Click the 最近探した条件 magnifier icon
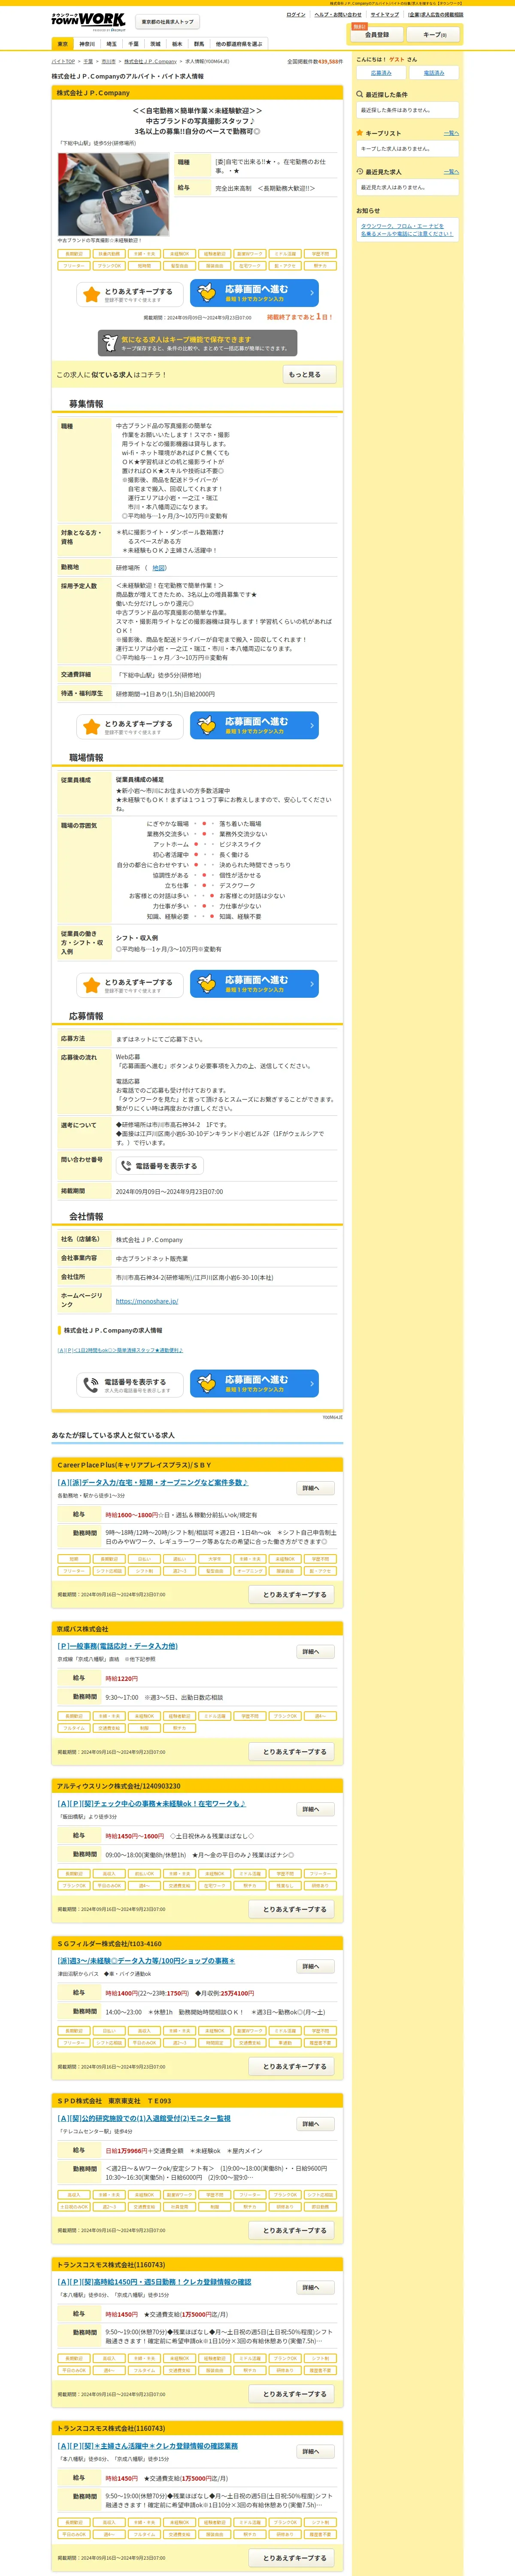The height and width of the screenshot is (2576, 515). click(x=360, y=94)
